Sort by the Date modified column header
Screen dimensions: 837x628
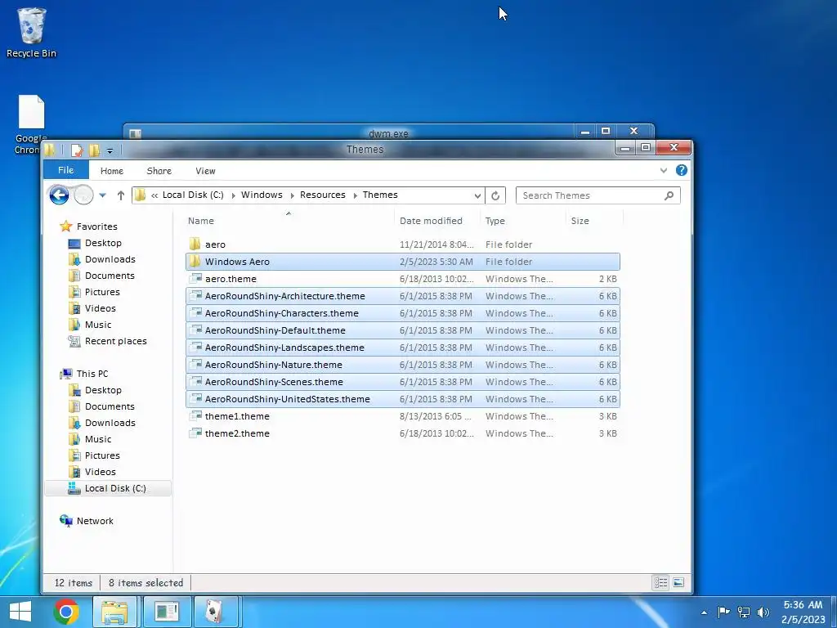(437, 221)
